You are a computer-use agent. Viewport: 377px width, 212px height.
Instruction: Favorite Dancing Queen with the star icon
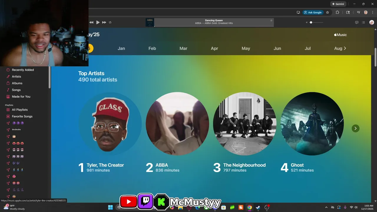coord(271,20)
